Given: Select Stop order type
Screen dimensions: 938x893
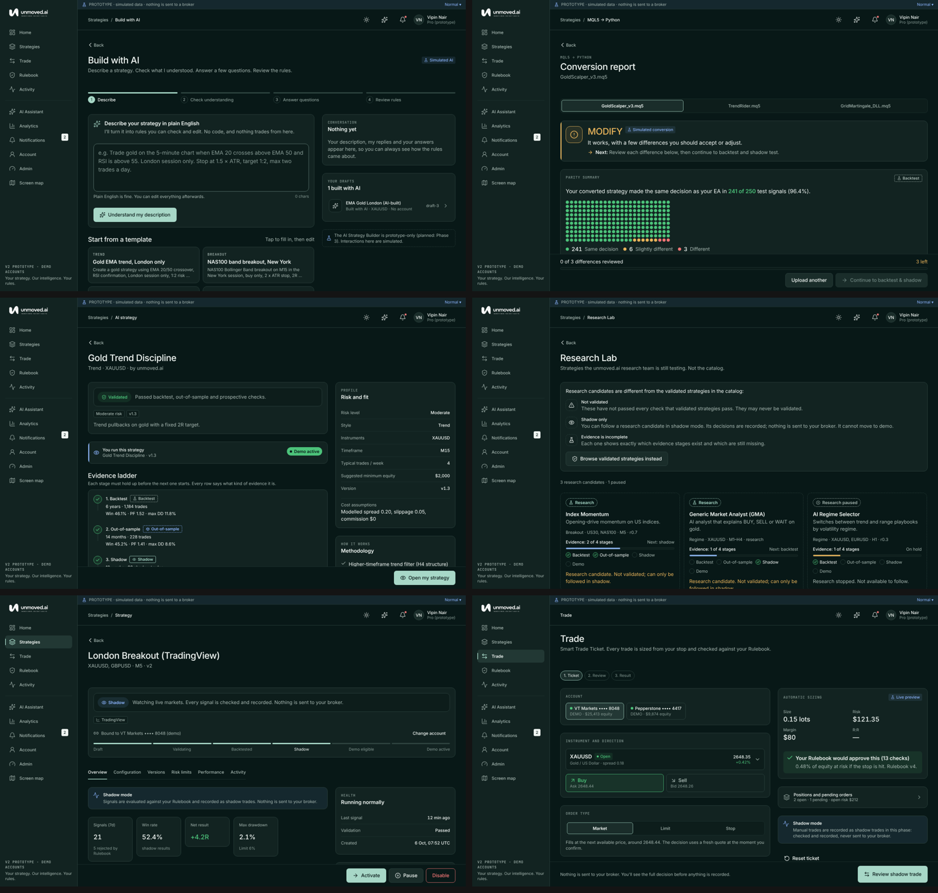Looking at the screenshot, I should [730, 828].
